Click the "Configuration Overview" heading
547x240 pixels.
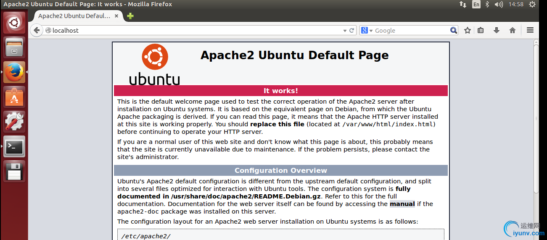281,170
